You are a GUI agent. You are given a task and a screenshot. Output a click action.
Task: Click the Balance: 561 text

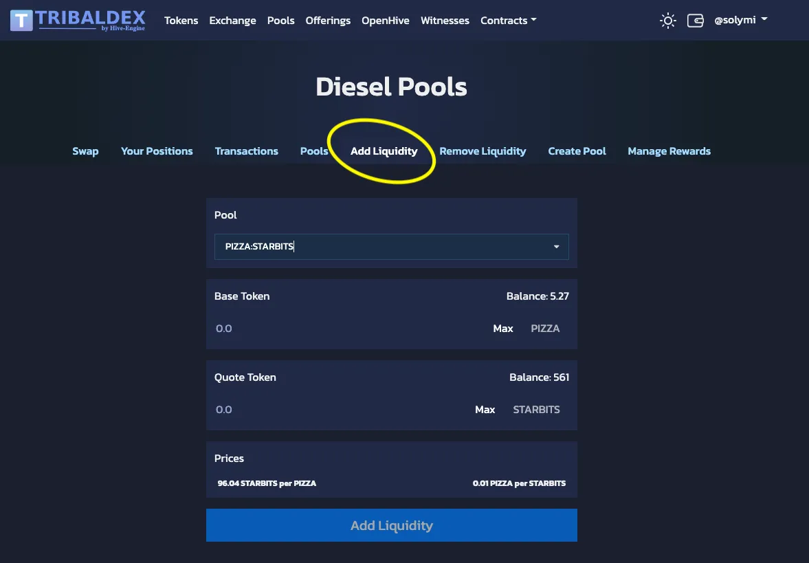pos(539,377)
